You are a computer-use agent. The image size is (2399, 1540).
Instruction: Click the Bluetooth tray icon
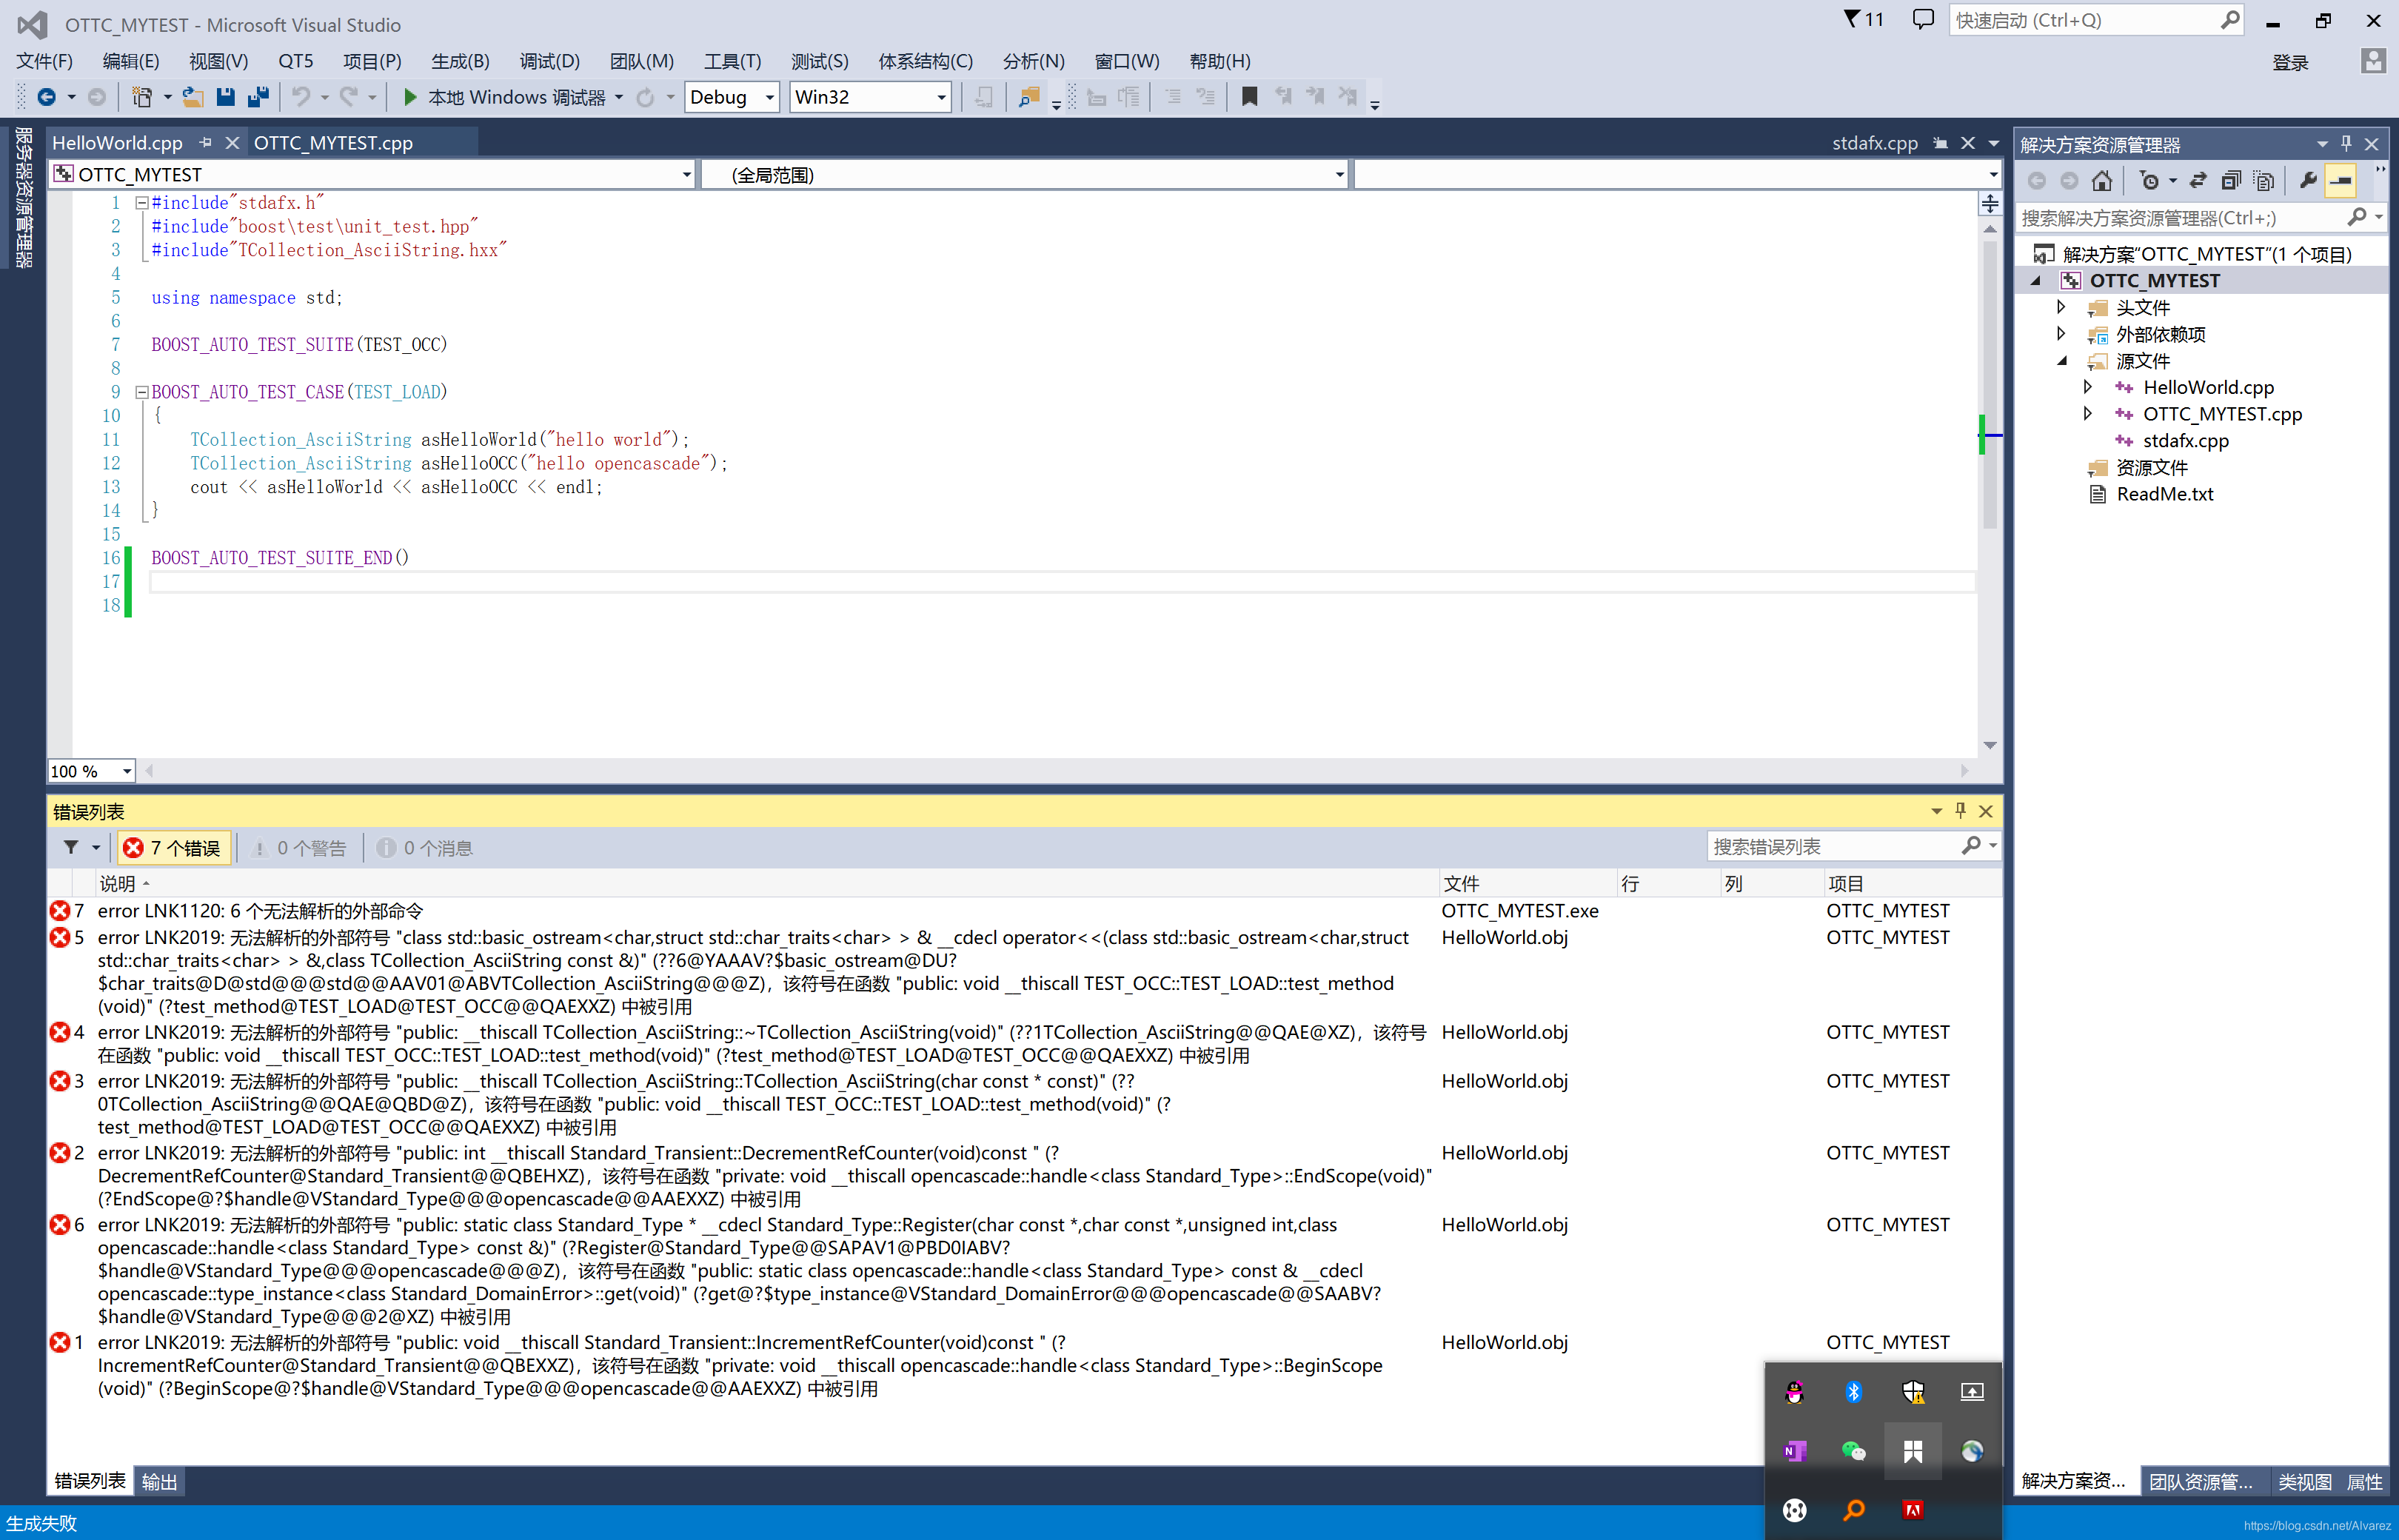(1853, 1392)
